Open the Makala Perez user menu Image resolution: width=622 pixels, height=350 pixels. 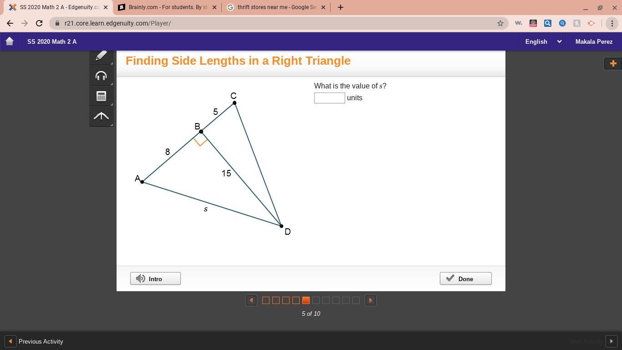[594, 41]
